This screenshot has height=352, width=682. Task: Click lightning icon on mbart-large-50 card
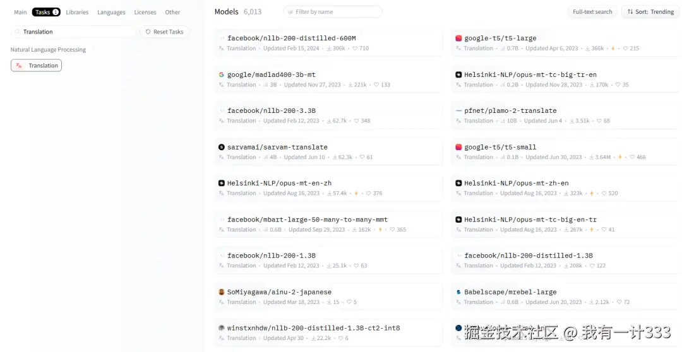click(380, 230)
